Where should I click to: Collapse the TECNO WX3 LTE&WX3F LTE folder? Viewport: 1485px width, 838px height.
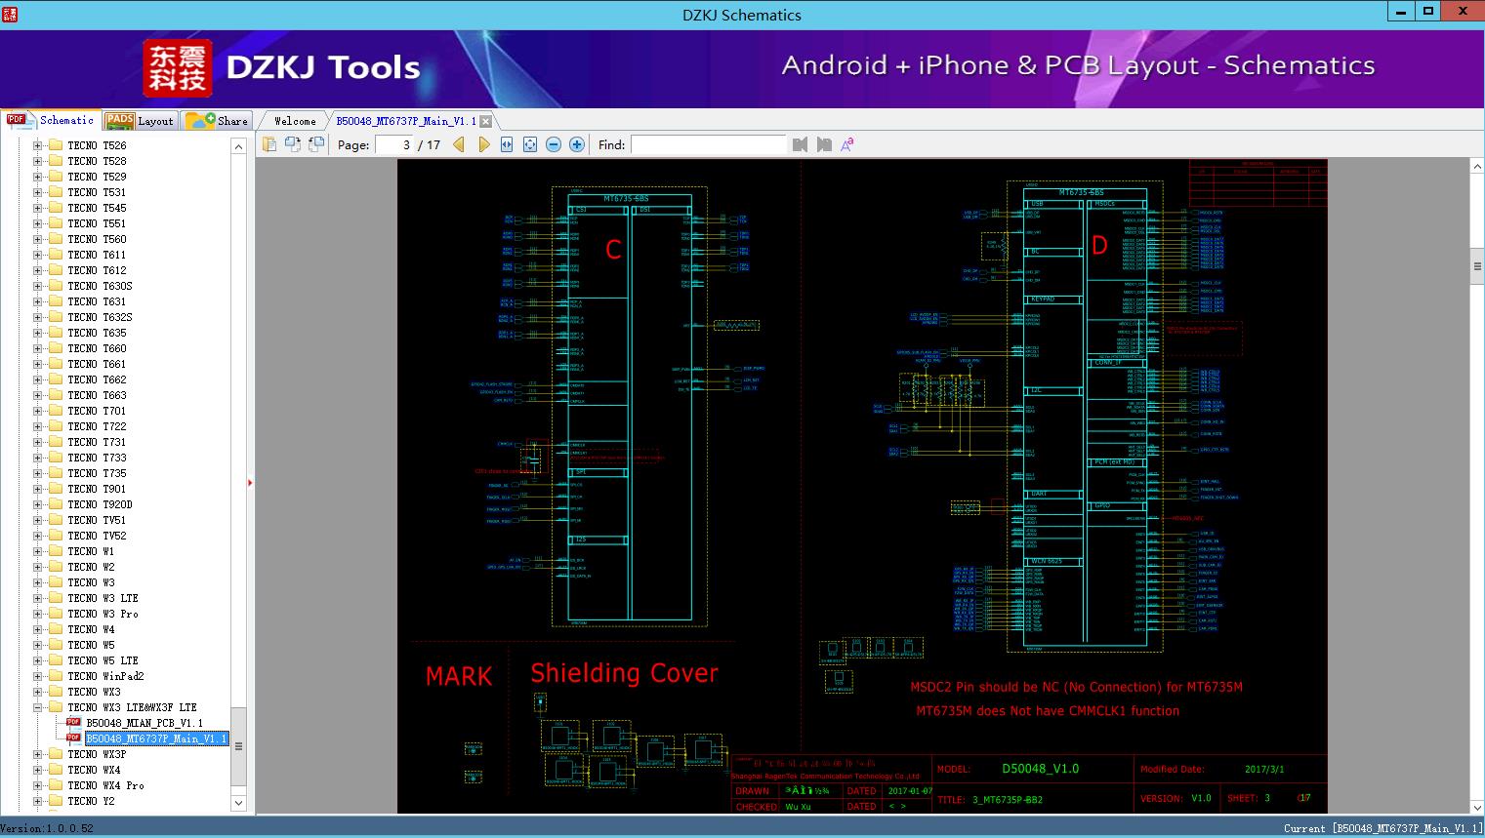[x=38, y=707]
